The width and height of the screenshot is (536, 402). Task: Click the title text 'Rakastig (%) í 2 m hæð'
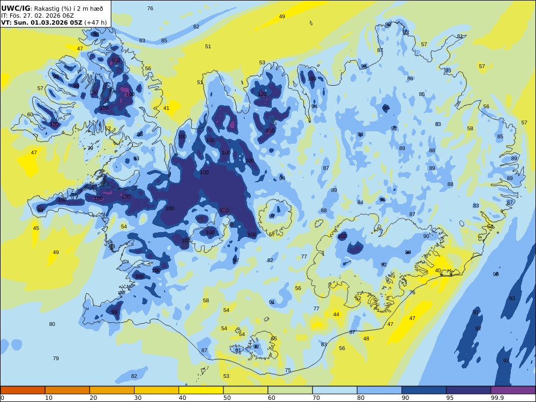click(69, 9)
